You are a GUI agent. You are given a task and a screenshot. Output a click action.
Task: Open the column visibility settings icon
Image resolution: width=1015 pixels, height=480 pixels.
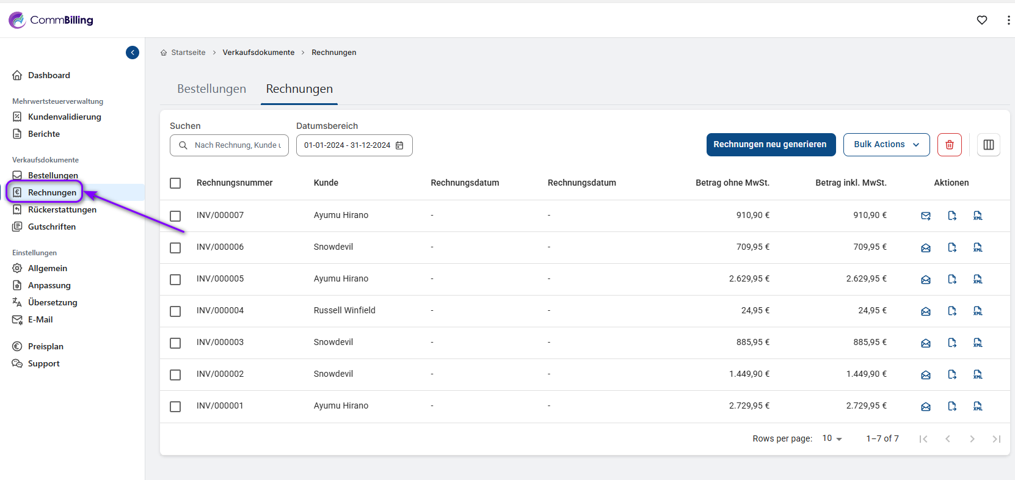point(989,145)
